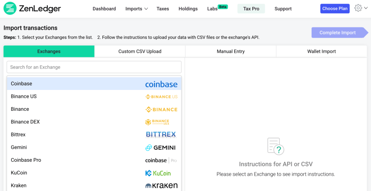The width and height of the screenshot is (371, 191).
Task: Select Coinbase Pro from the list
Action: [x=94, y=160]
